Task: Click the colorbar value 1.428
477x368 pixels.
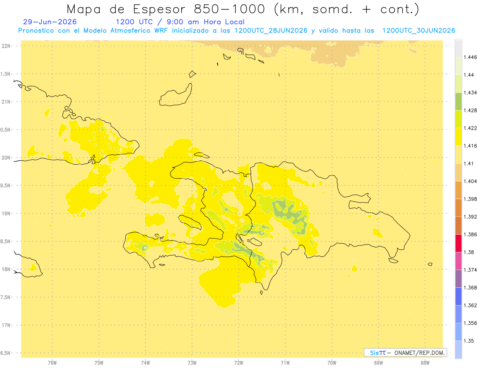Action: pos(471,110)
